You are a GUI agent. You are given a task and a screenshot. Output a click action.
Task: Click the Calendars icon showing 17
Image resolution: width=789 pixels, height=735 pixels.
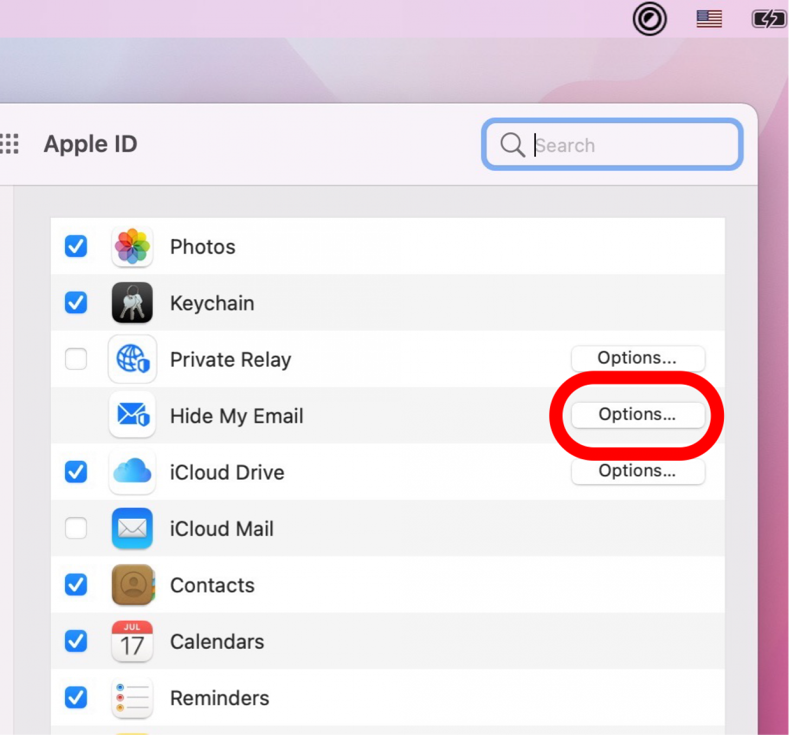click(132, 641)
